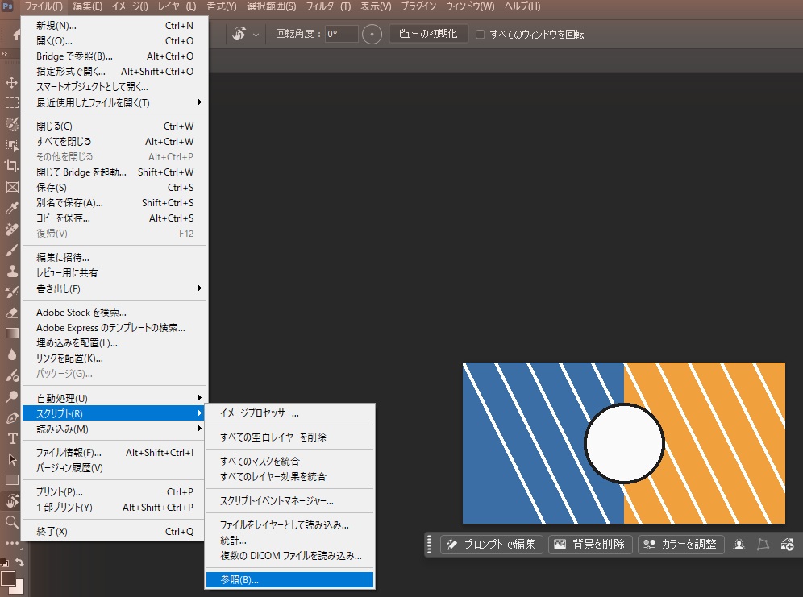
Task: Choose イメージプロセッサー... script
Action: click(x=290, y=413)
